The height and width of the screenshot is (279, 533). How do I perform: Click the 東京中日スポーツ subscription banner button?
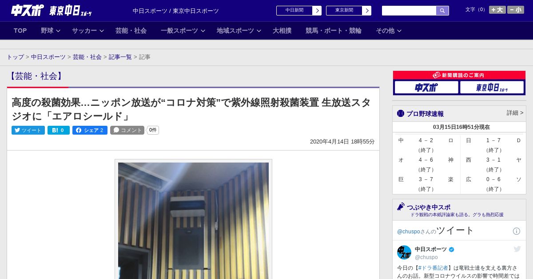coord(492,88)
